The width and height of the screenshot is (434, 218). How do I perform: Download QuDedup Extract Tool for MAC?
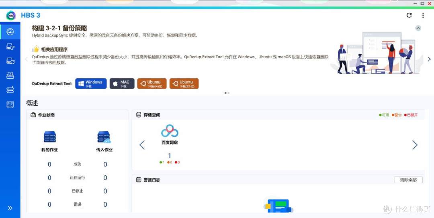click(x=122, y=84)
